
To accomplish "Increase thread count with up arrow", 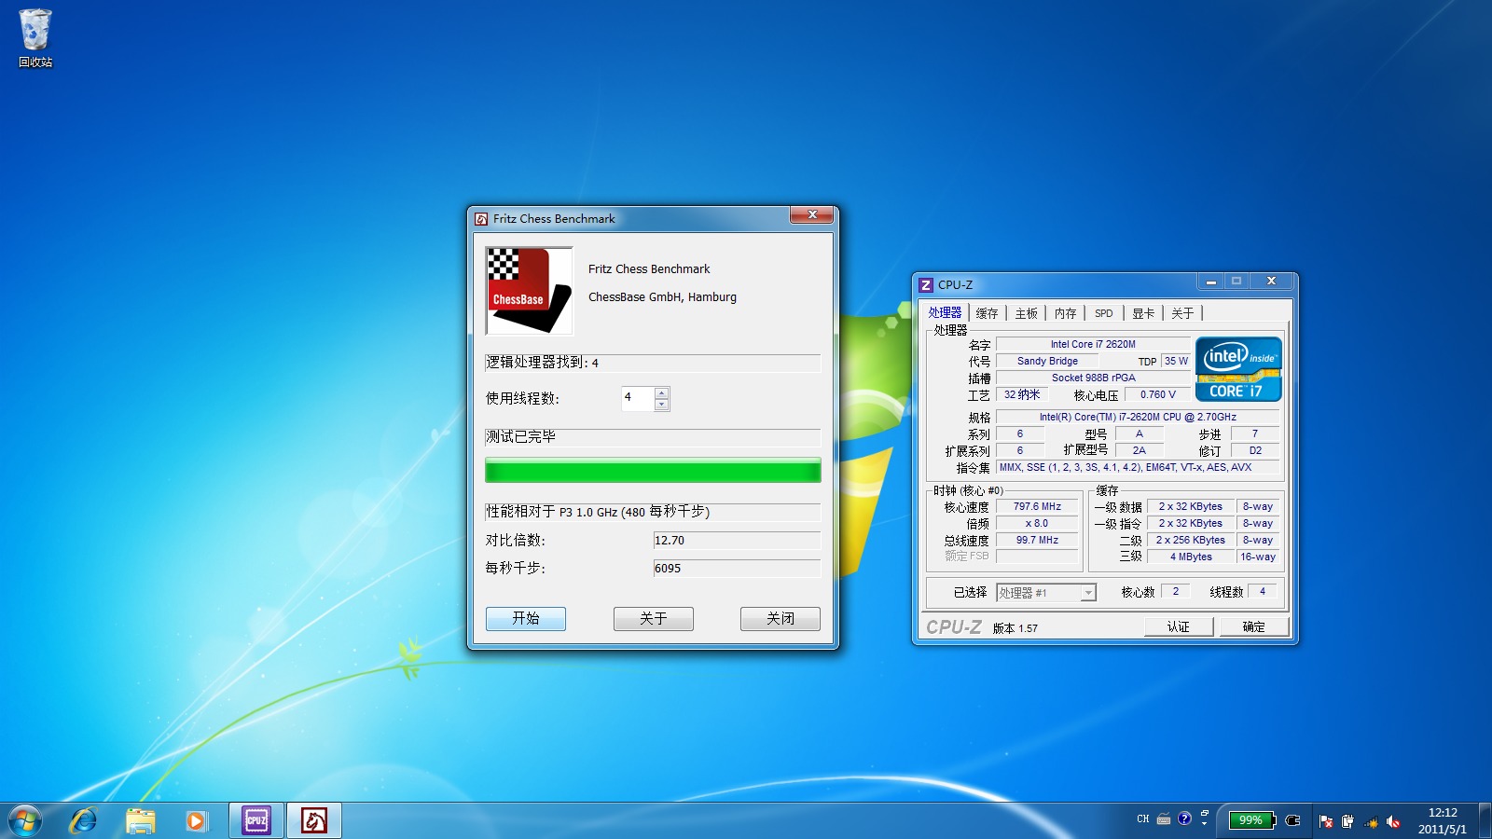I will (661, 393).
